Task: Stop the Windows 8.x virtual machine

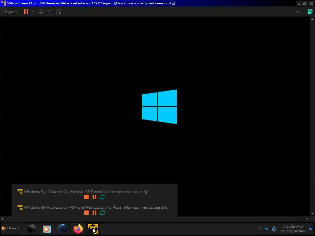Action: [86, 197]
